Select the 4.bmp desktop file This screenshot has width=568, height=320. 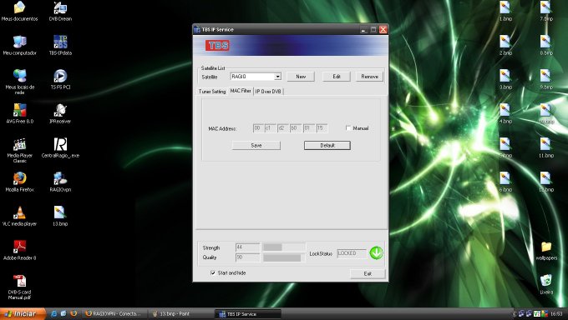point(505,113)
